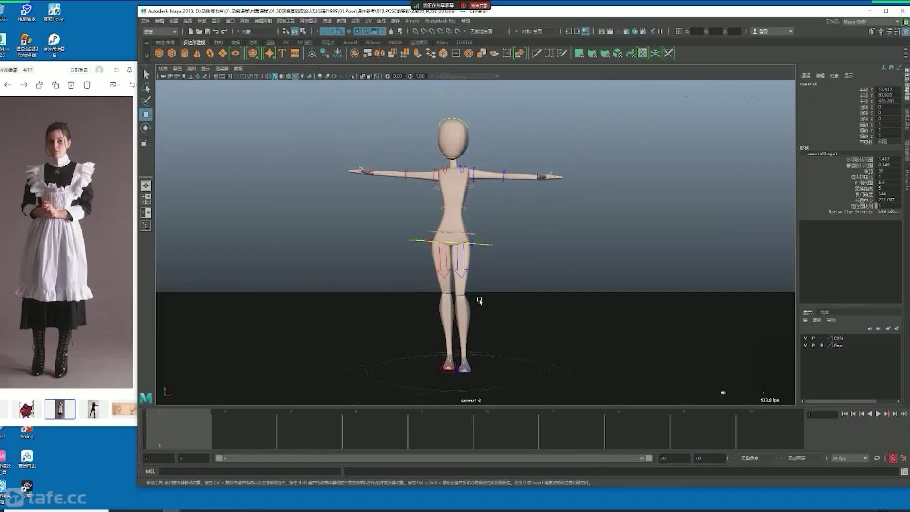Image resolution: width=910 pixels, height=512 pixels.
Task: Toggle playback P of Ctrls layer
Action: [814, 338]
